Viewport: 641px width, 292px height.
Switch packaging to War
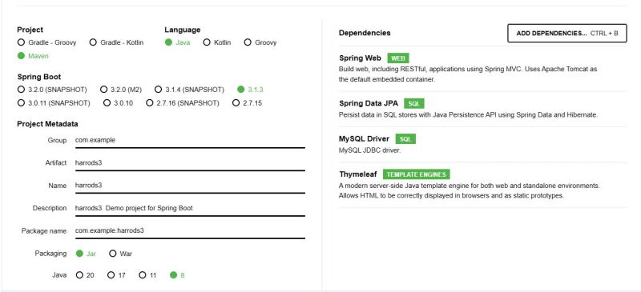point(121,254)
